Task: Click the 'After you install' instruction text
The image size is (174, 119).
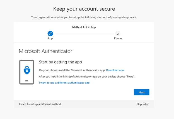Action: click(87, 77)
